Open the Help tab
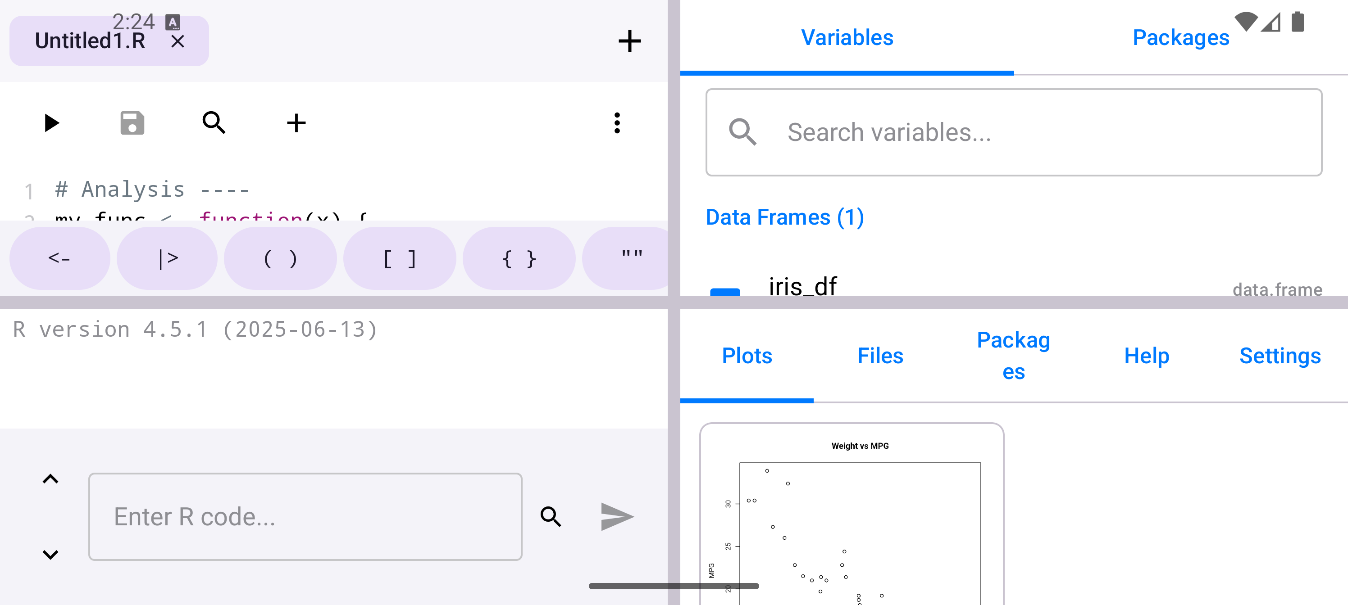This screenshot has height=605, width=1348. [x=1147, y=356]
